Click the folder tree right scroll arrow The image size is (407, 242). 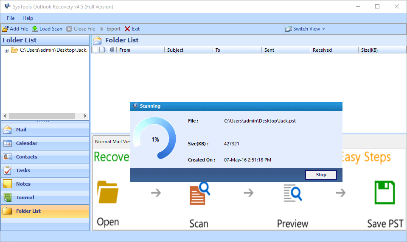(x=84, y=116)
